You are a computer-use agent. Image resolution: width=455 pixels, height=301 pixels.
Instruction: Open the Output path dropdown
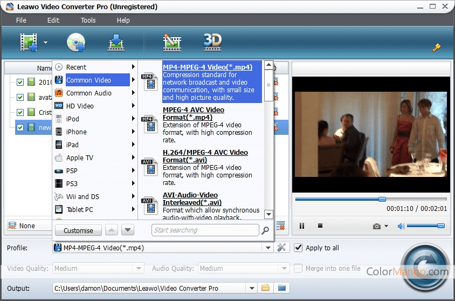[x=250, y=288]
